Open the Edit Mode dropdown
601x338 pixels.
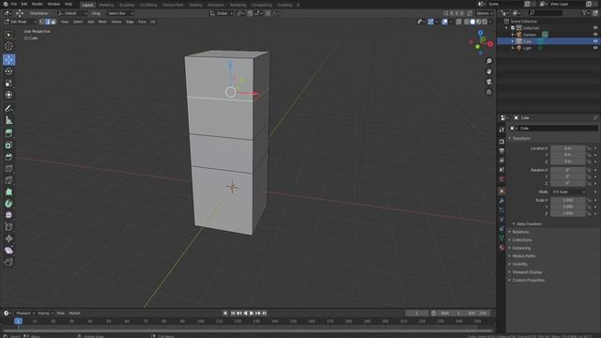(x=21, y=22)
